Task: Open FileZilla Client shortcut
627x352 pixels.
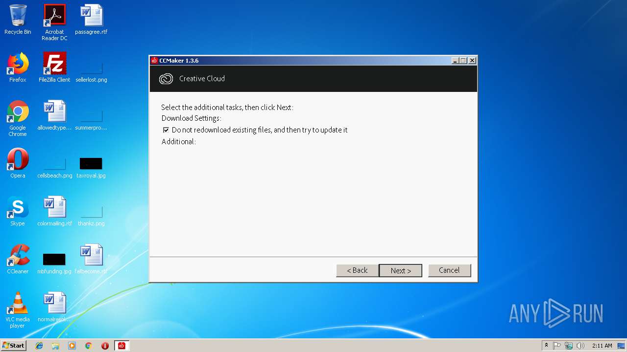Action: click(54, 67)
